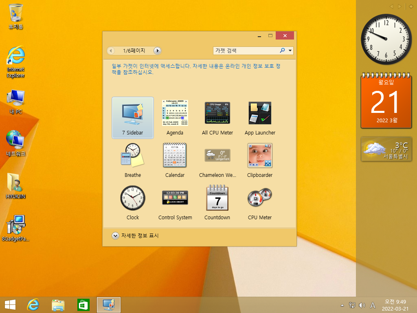Go to next gadget page

[157, 51]
